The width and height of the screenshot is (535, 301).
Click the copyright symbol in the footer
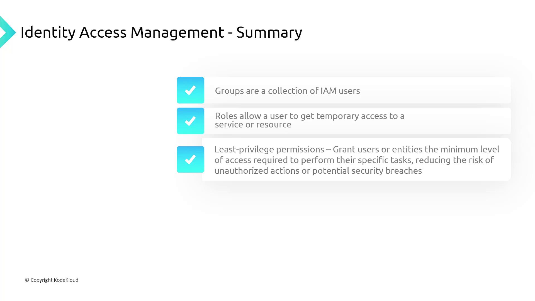click(27, 280)
